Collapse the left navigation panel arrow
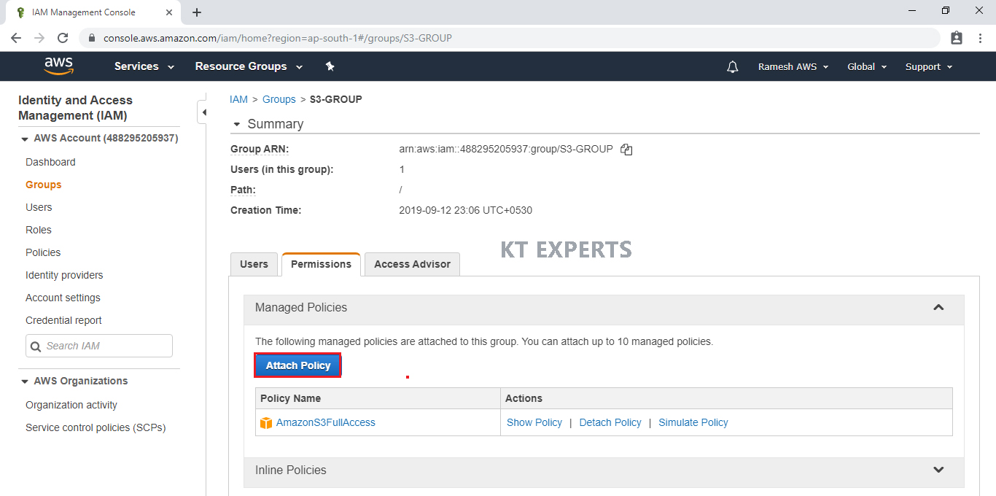 (204, 112)
